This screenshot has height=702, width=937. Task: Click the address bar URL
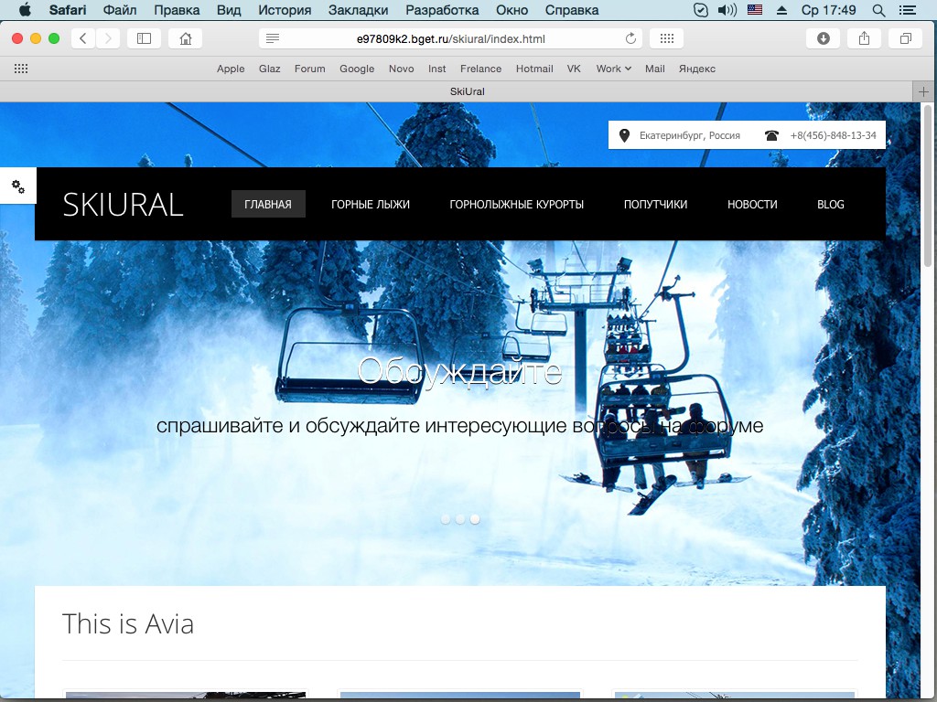pyautogui.click(x=450, y=38)
